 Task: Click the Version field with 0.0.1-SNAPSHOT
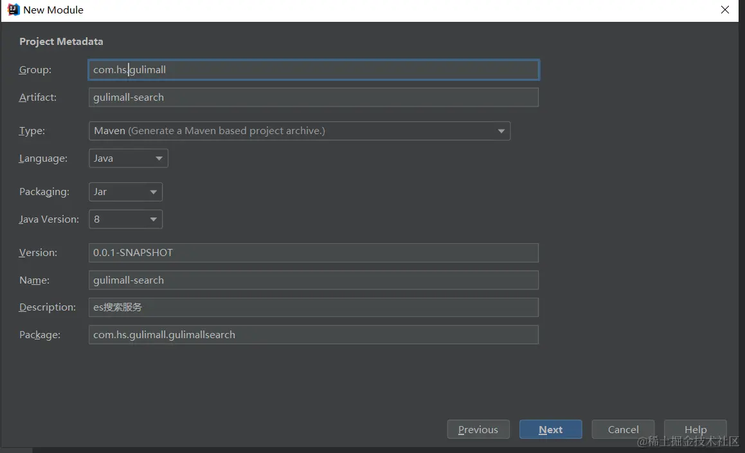click(313, 253)
